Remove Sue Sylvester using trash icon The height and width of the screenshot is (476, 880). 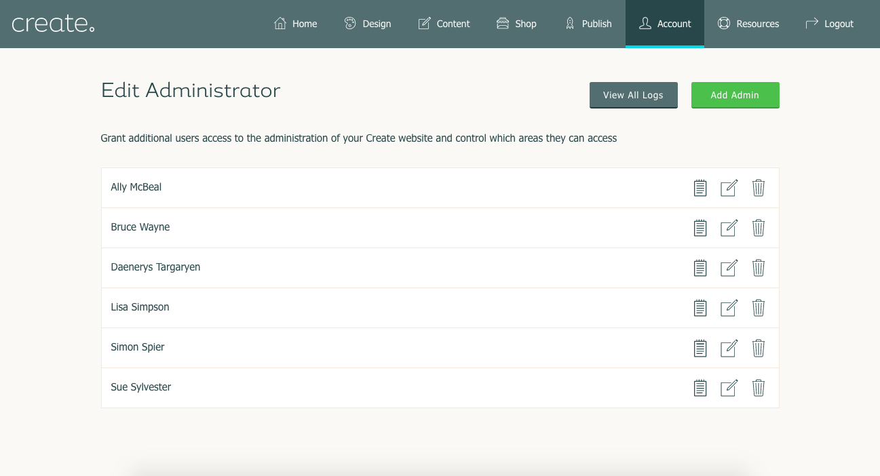[x=759, y=388]
